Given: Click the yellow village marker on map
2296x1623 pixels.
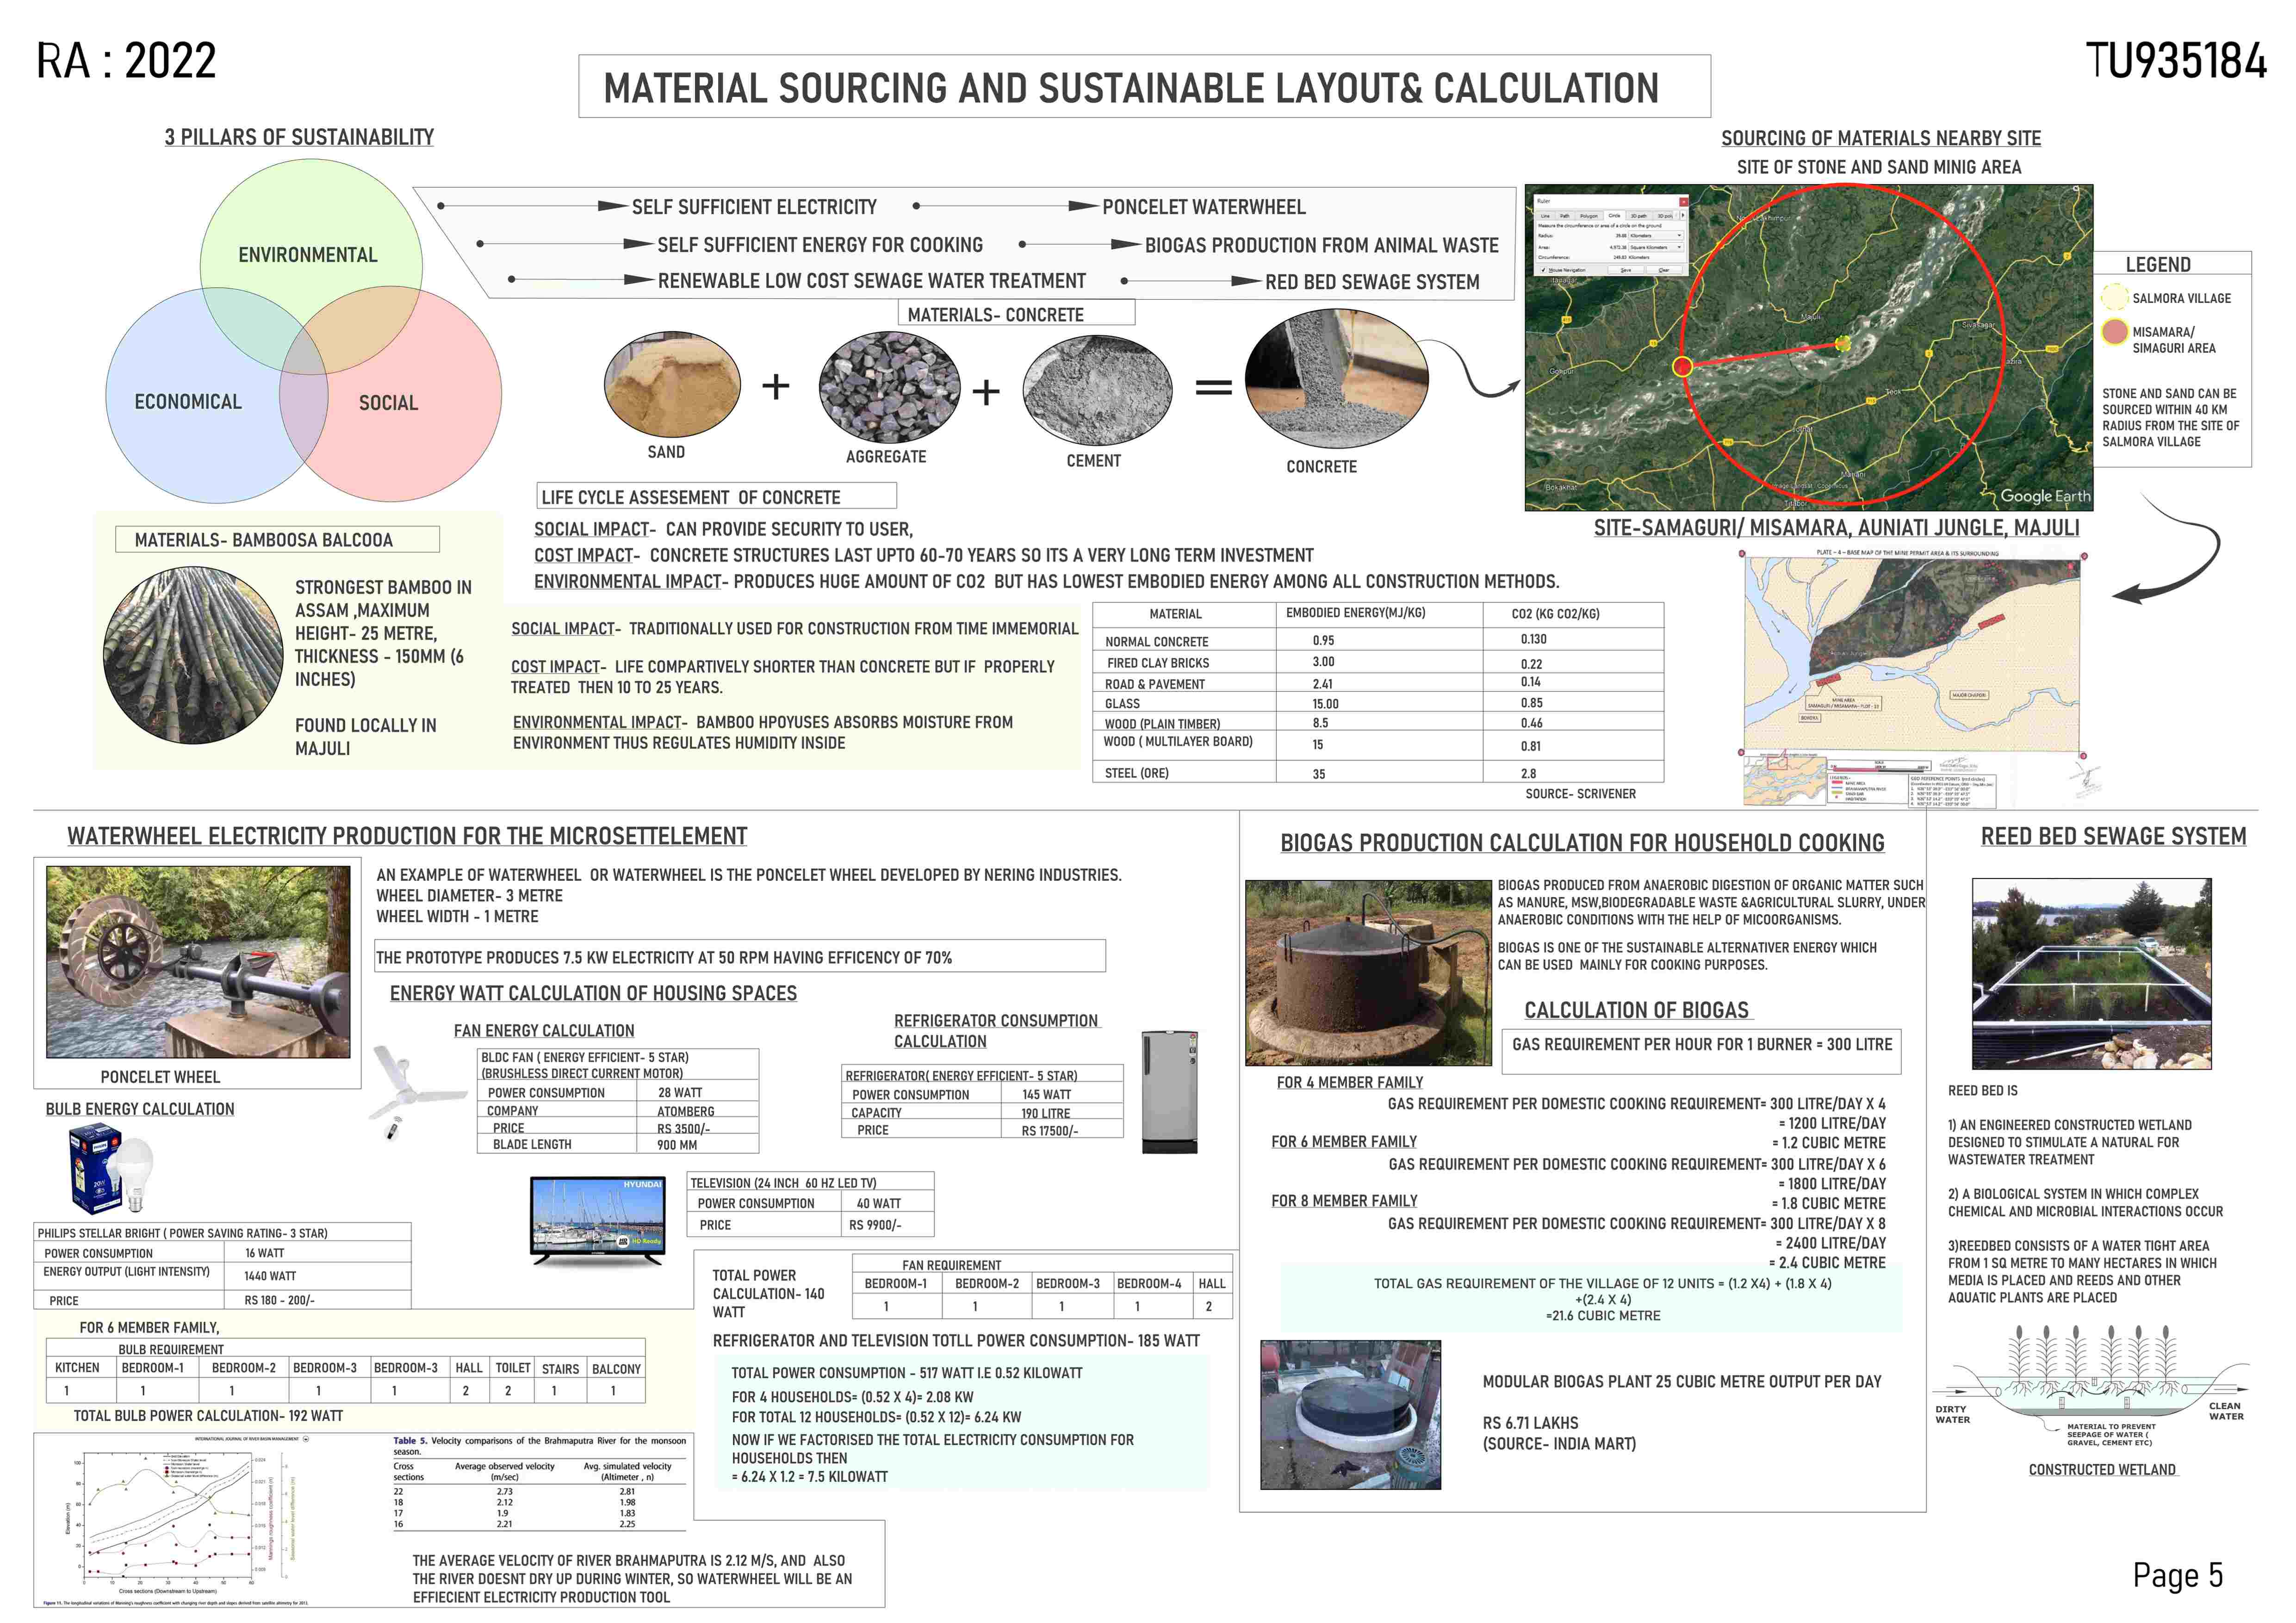Looking at the screenshot, I should tap(1843, 344).
